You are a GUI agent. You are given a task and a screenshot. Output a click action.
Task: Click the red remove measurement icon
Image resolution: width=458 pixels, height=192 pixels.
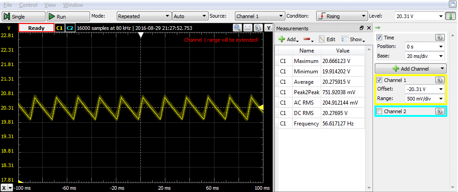[309, 39]
